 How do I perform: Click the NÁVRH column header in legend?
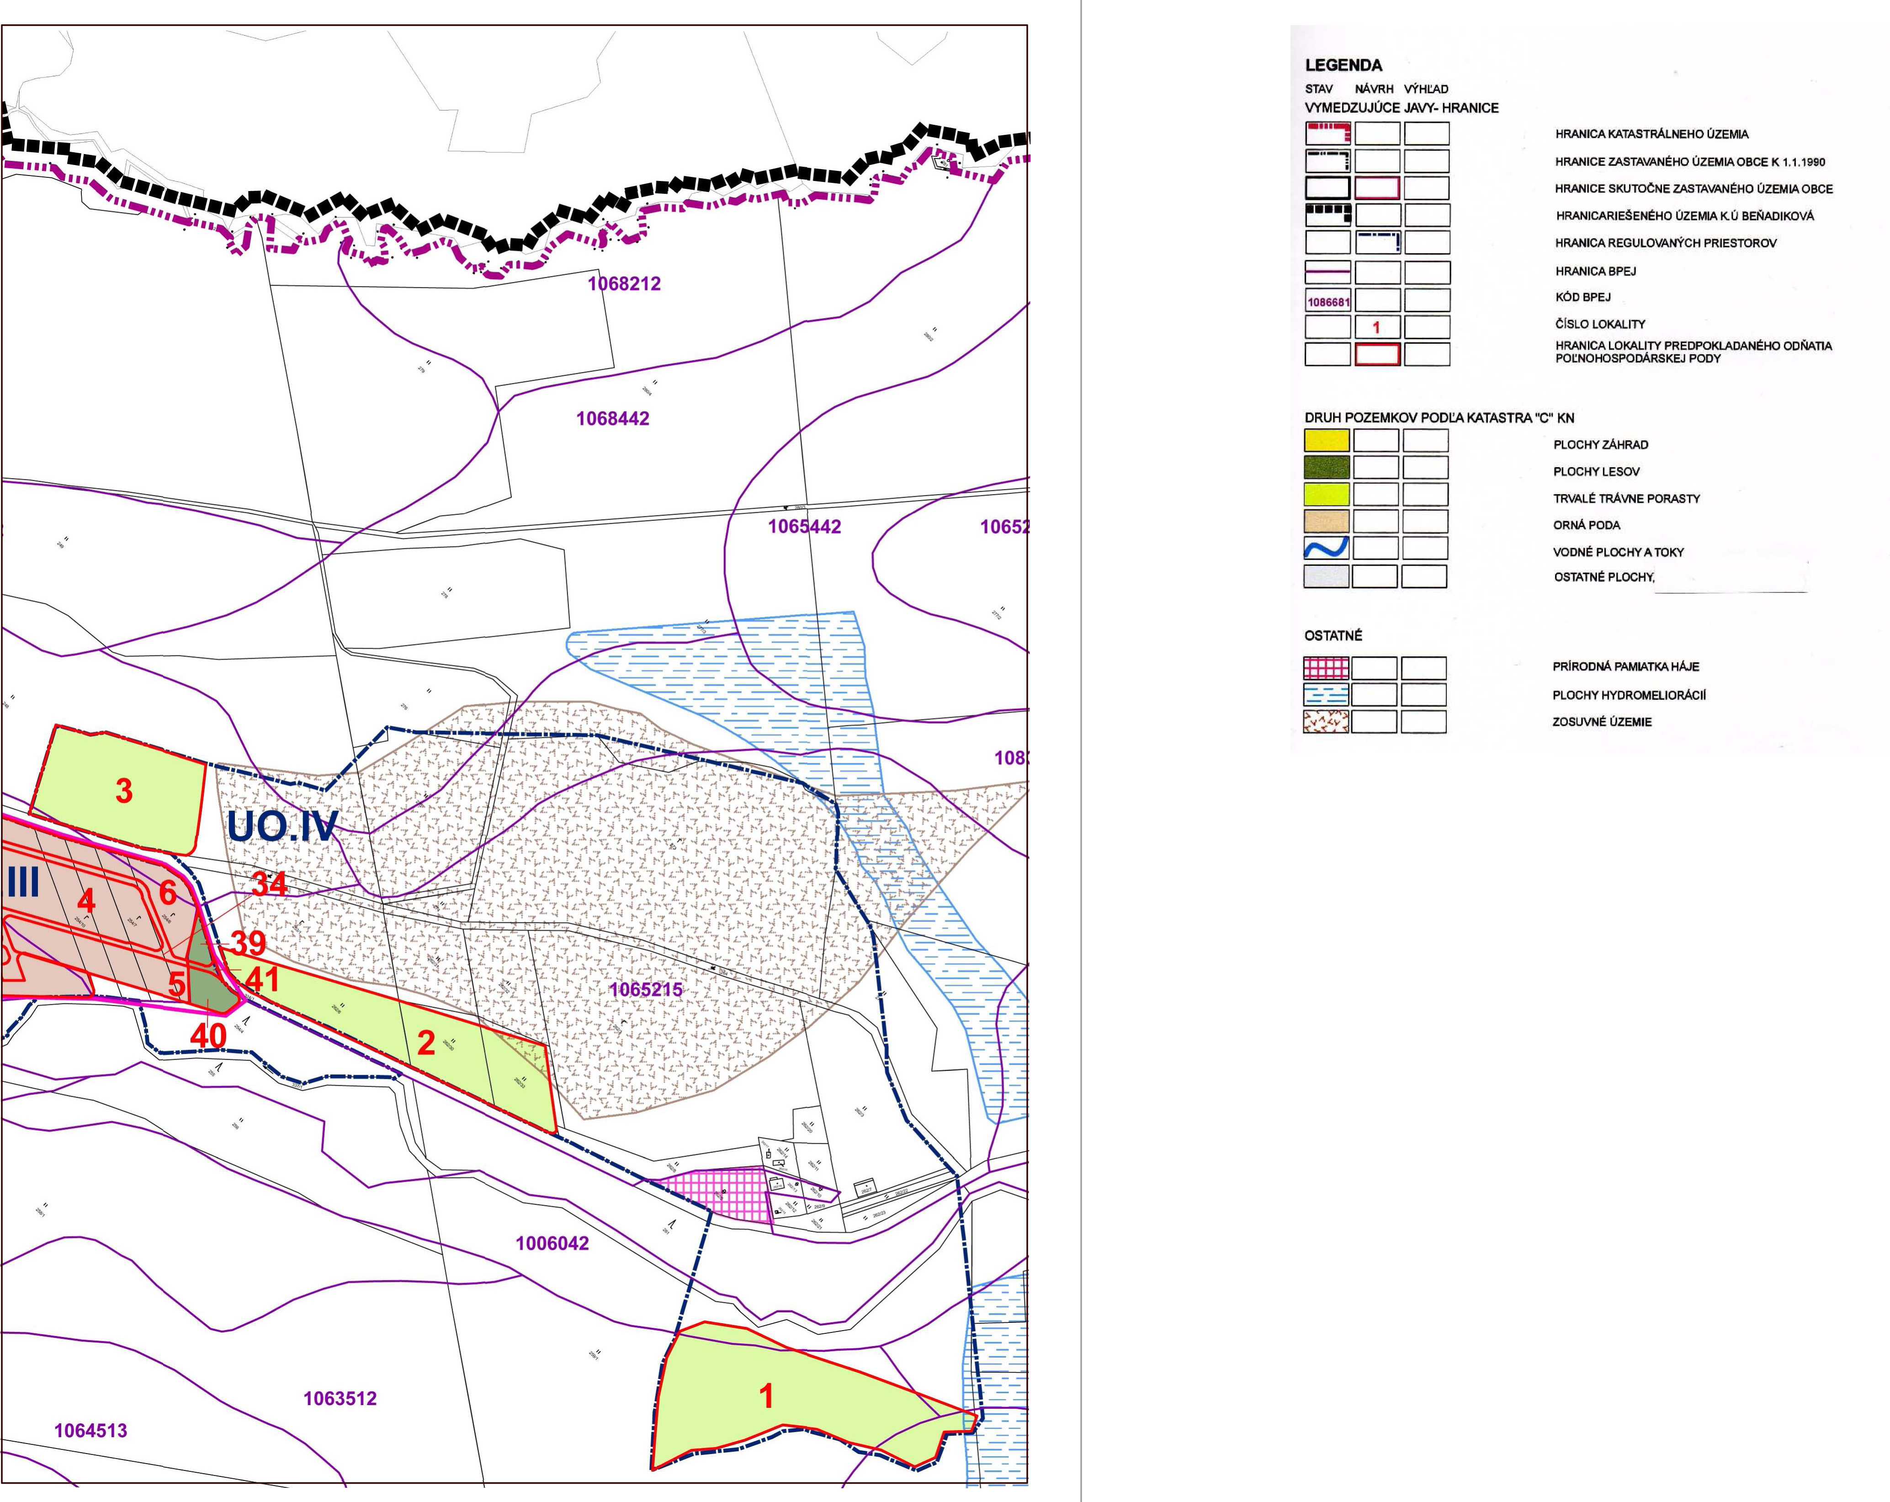tap(1374, 89)
